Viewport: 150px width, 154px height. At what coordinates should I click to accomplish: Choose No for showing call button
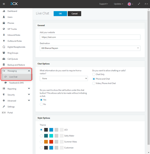pyautogui.click(x=41, y=104)
